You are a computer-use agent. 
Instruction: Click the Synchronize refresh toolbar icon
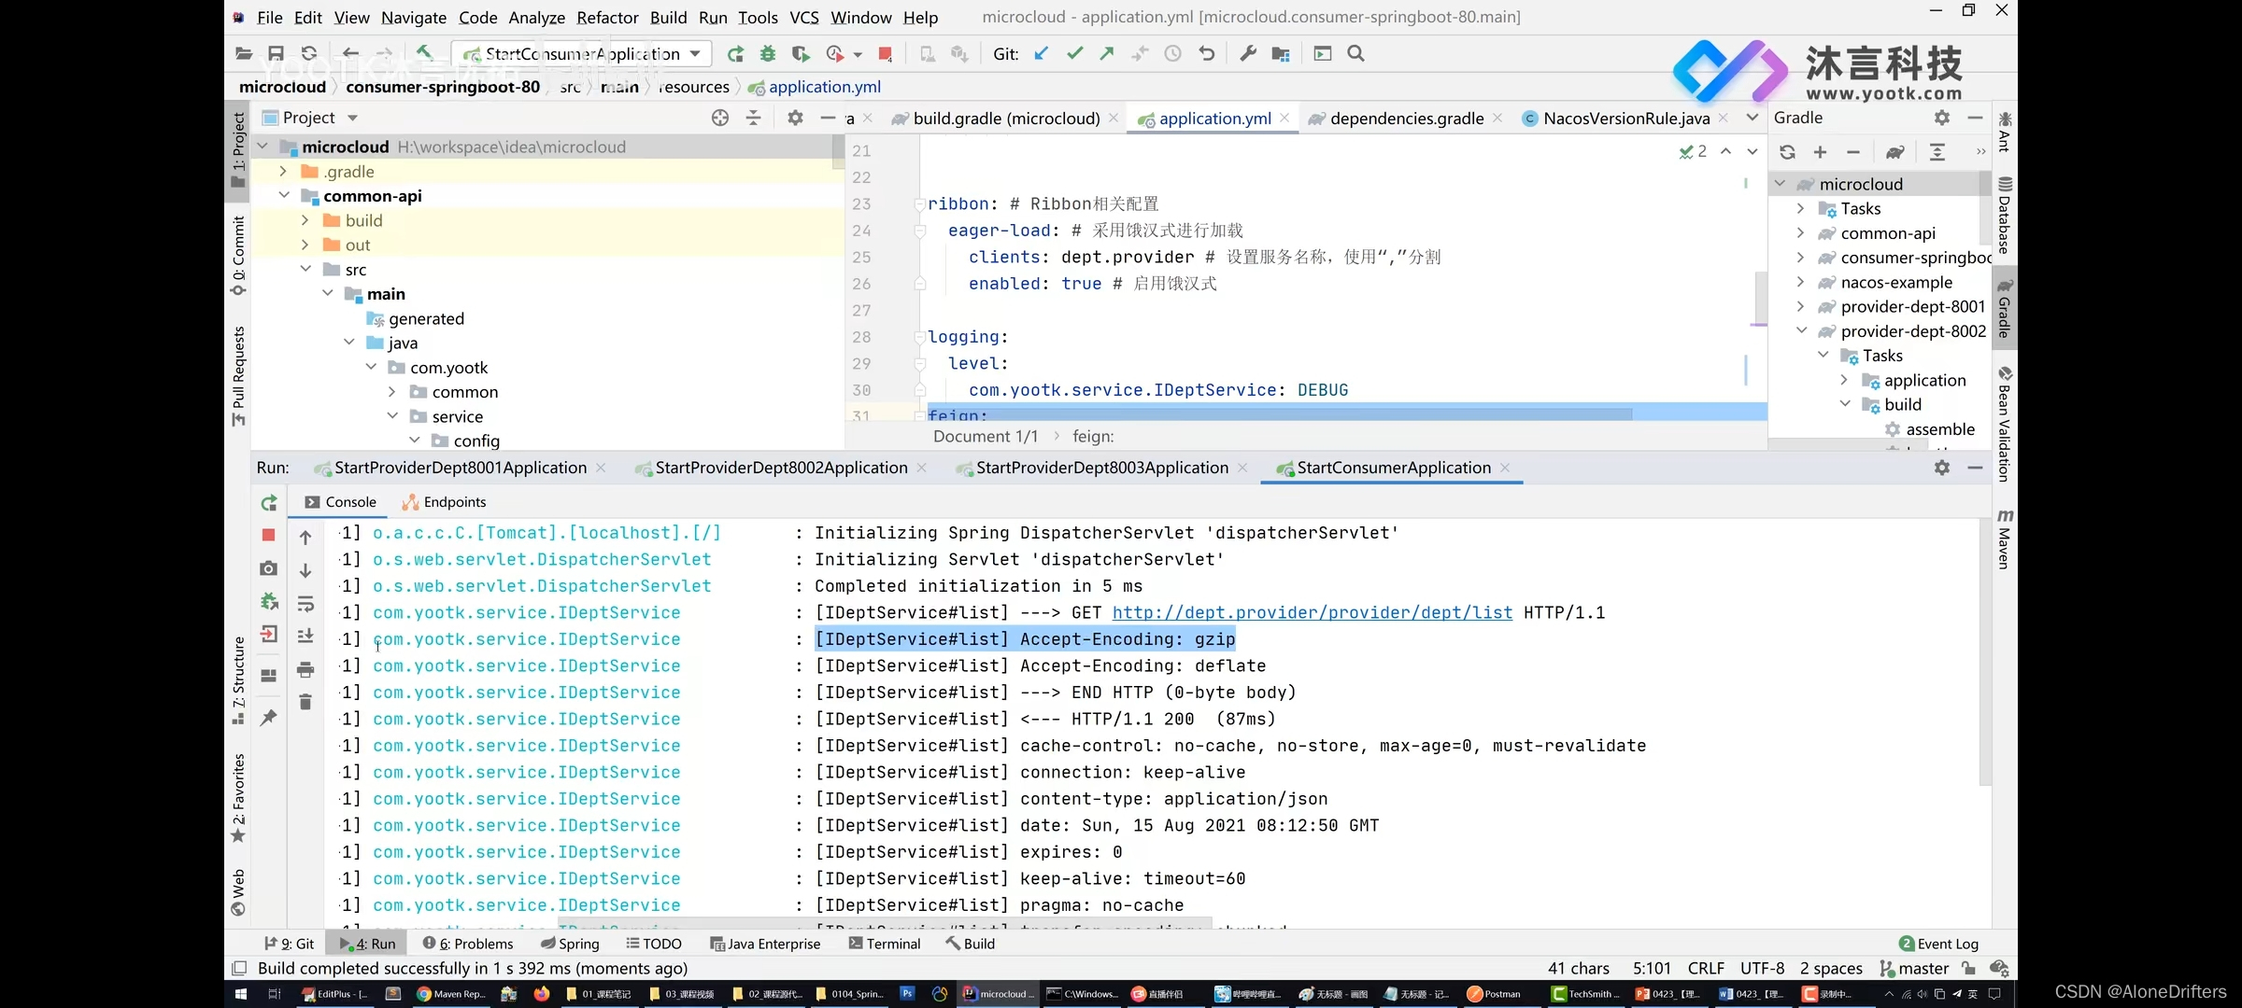pyautogui.click(x=309, y=54)
